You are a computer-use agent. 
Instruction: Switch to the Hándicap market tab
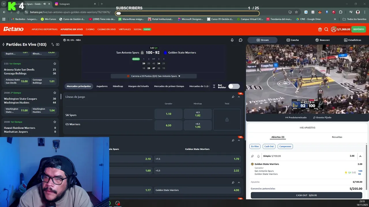pos(118,86)
